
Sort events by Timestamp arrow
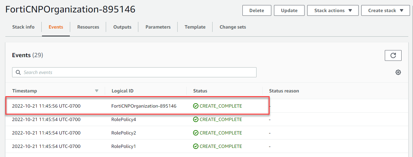97,91
